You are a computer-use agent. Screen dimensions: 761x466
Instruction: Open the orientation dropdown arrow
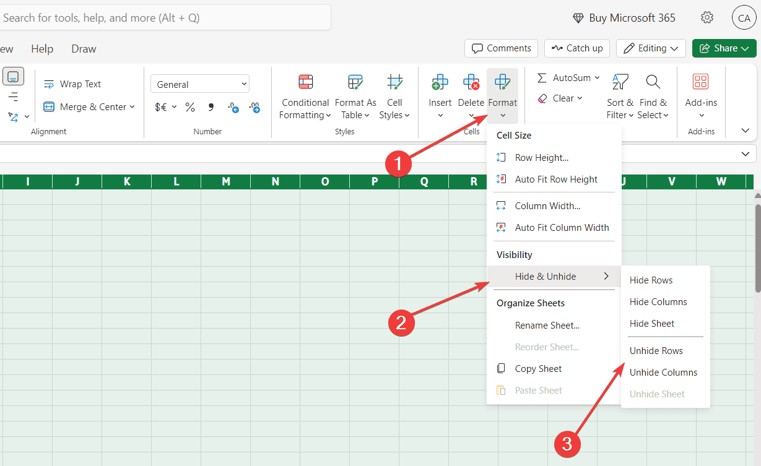(27, 116)
